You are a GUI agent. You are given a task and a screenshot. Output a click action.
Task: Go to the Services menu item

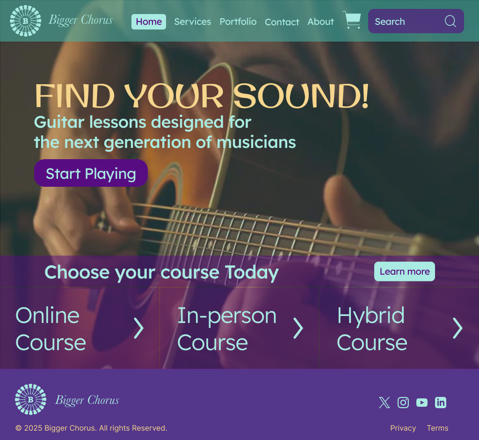(192, 22)
